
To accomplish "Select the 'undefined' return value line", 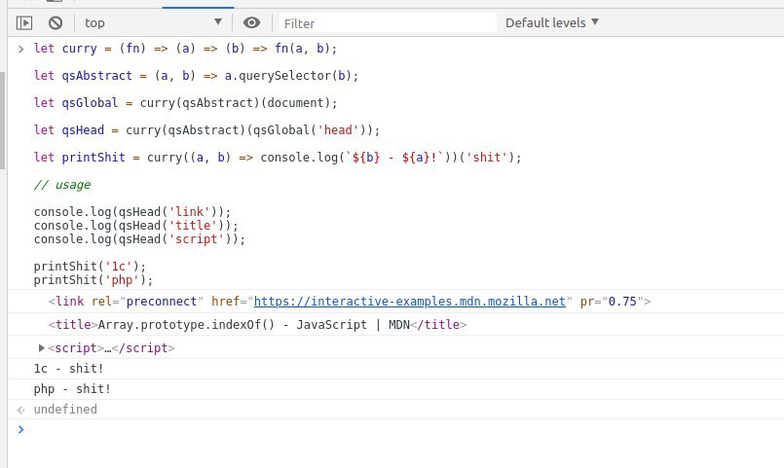I will point(65,409).
